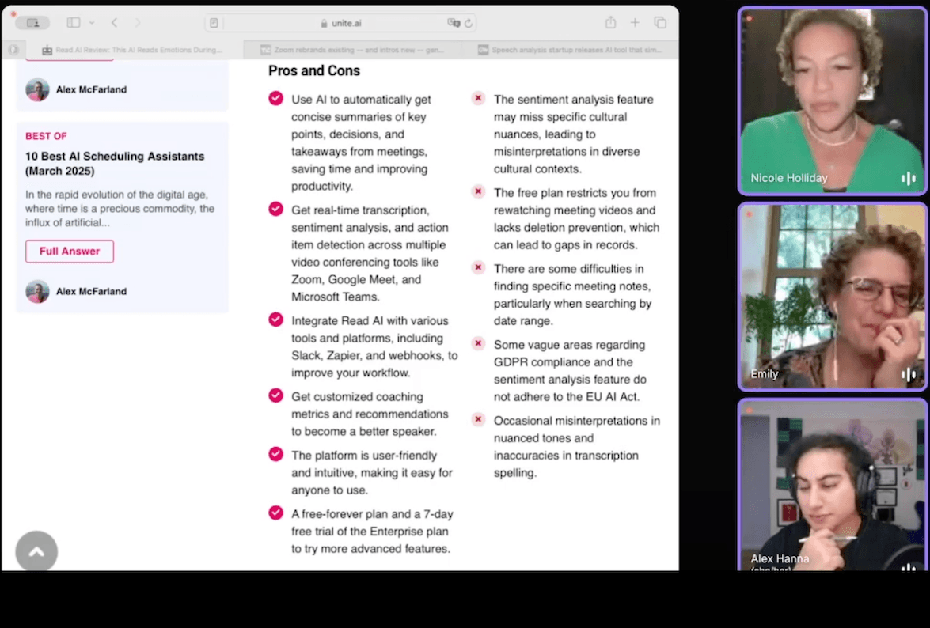Click check icon beside 'A free-forever plan'
Viewport: 930px width, 628px height.
tap(275, 513)
